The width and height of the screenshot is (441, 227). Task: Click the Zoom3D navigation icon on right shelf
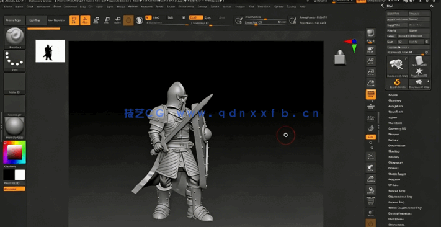(x=371, y=179)
